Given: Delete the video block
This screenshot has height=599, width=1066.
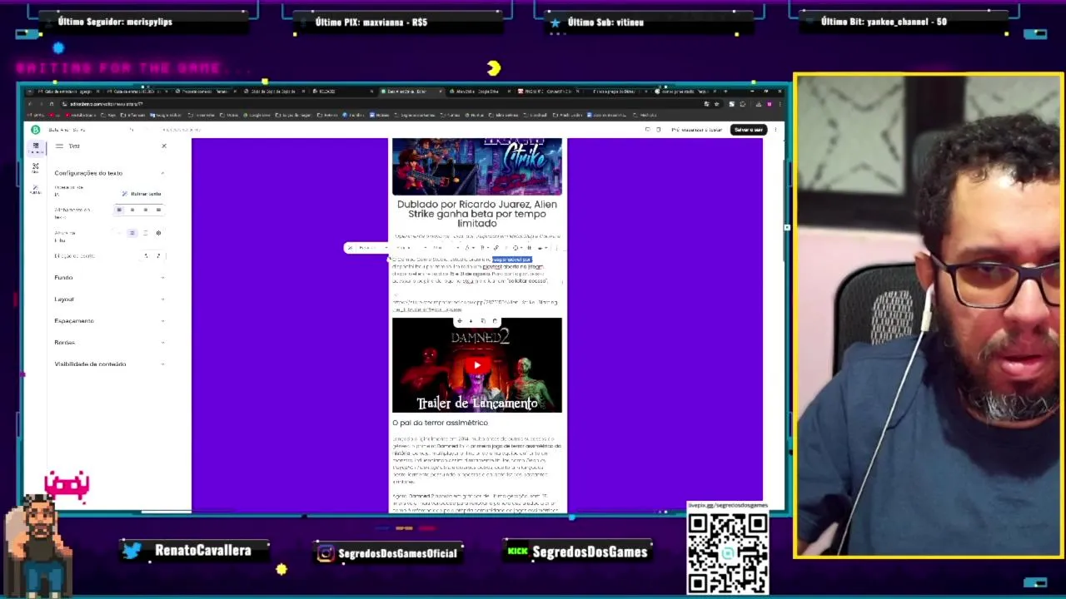Looking at the screenshot, I should click(495, 321).
